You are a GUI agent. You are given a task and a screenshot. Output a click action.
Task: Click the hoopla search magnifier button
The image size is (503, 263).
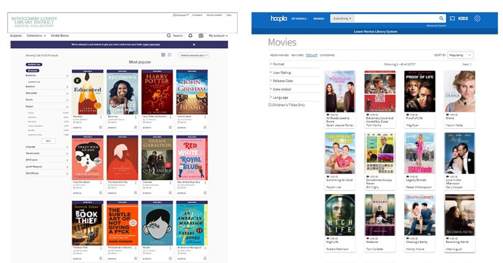[442, 19]
